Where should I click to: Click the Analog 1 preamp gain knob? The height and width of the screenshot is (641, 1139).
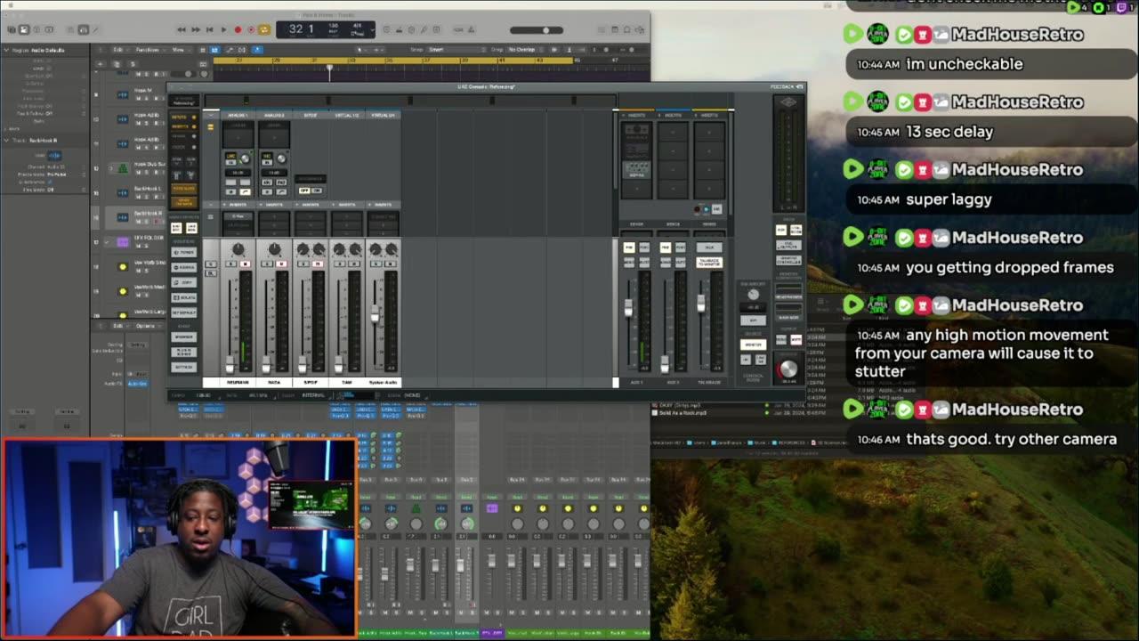pos(245,158)
